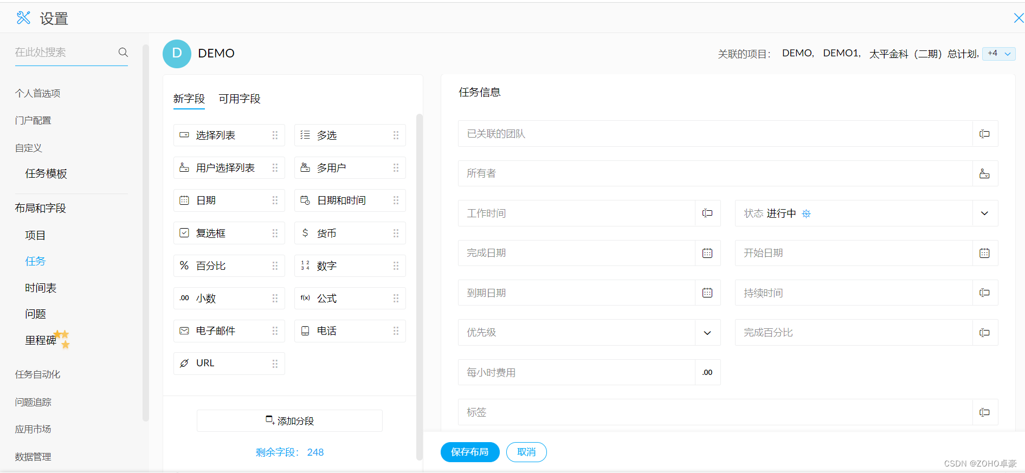Click the URL link icon
Image resolution: width=1025 pixels, height=473 pixels.
[184, 363]
